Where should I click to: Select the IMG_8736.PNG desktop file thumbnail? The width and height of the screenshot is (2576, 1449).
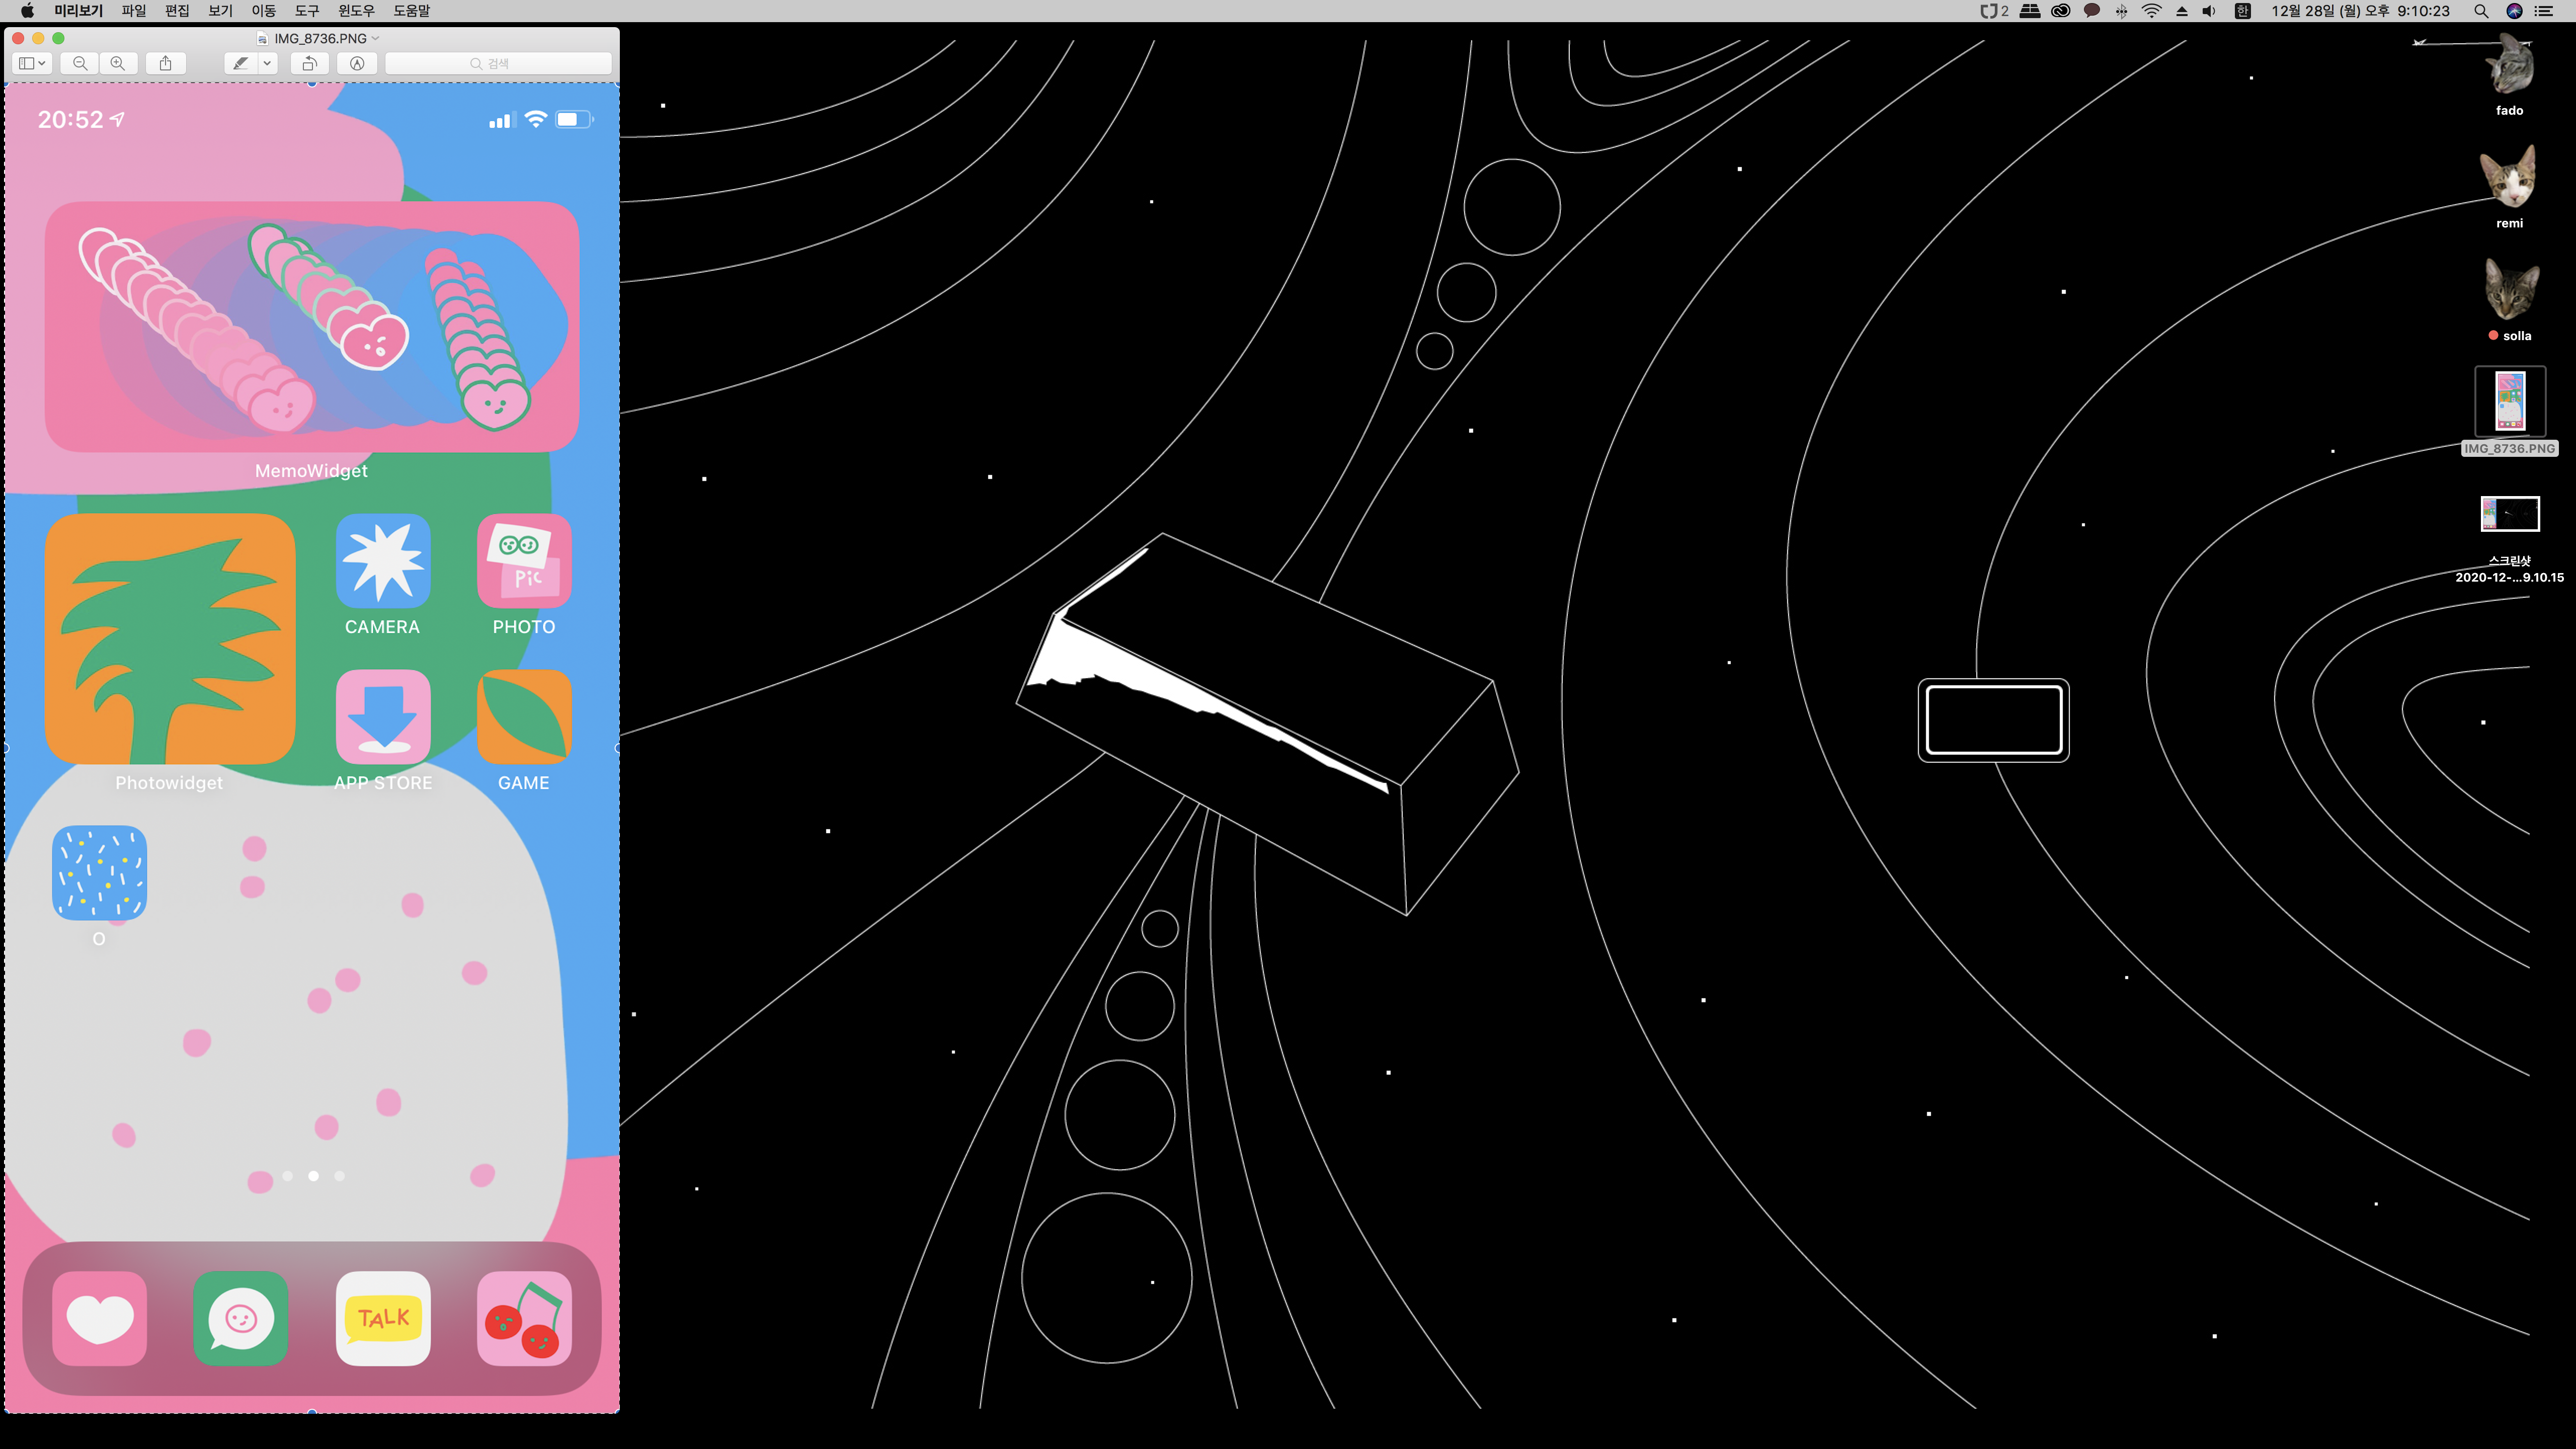[2509, 401]
